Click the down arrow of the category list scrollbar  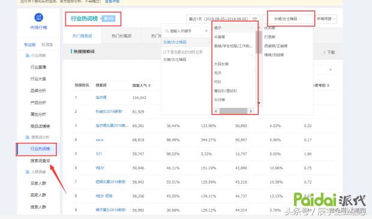coord(259,103)
